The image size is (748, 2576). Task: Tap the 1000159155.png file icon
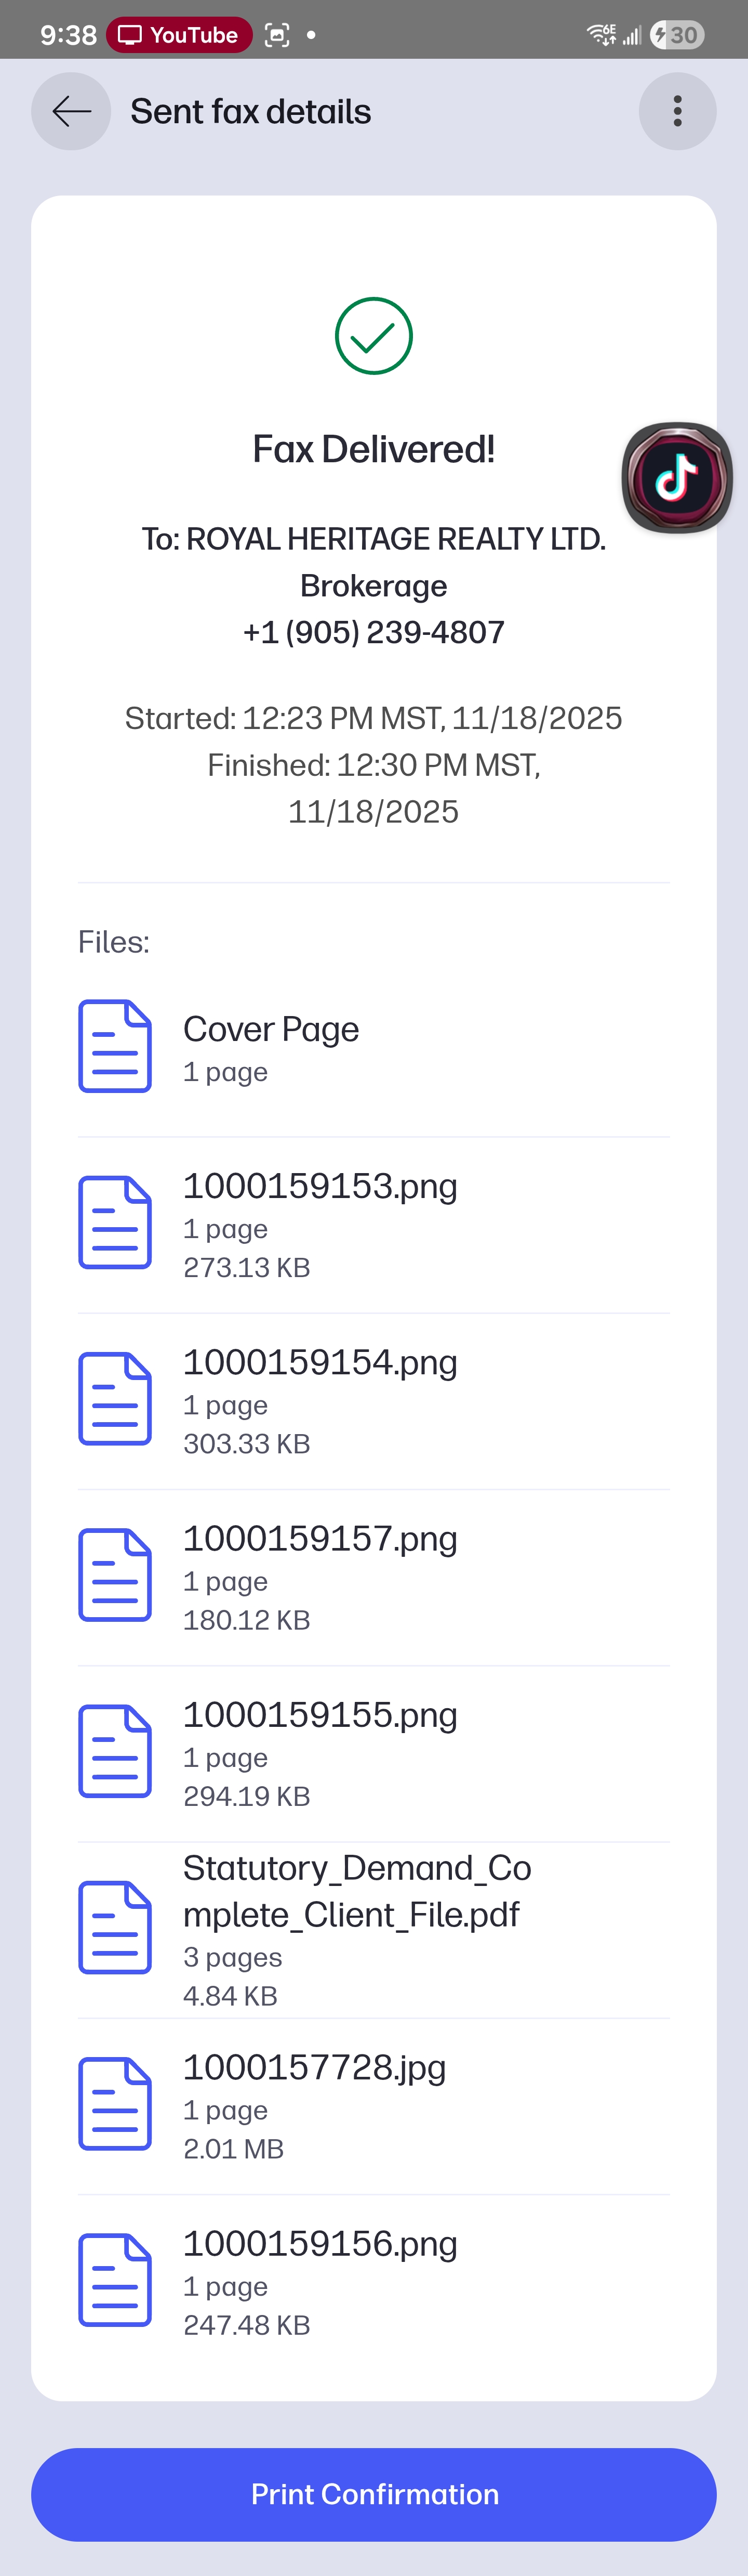115,1751
